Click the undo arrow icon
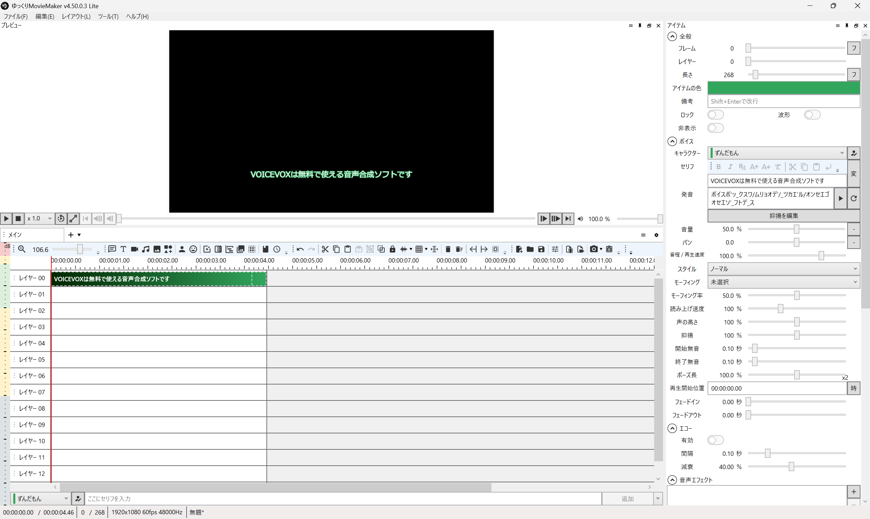This screenshot has width=870, height=519. (x=300, y=249)
